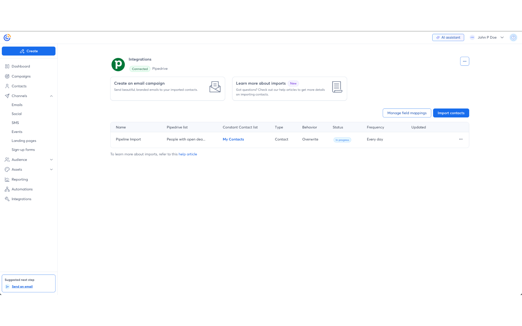The width and height of the screenshot is (522, 326).
Task: Expand the Assets section
Action: [51, 169]
